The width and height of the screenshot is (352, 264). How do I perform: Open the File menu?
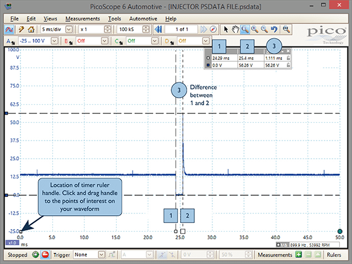coord(14,19)
